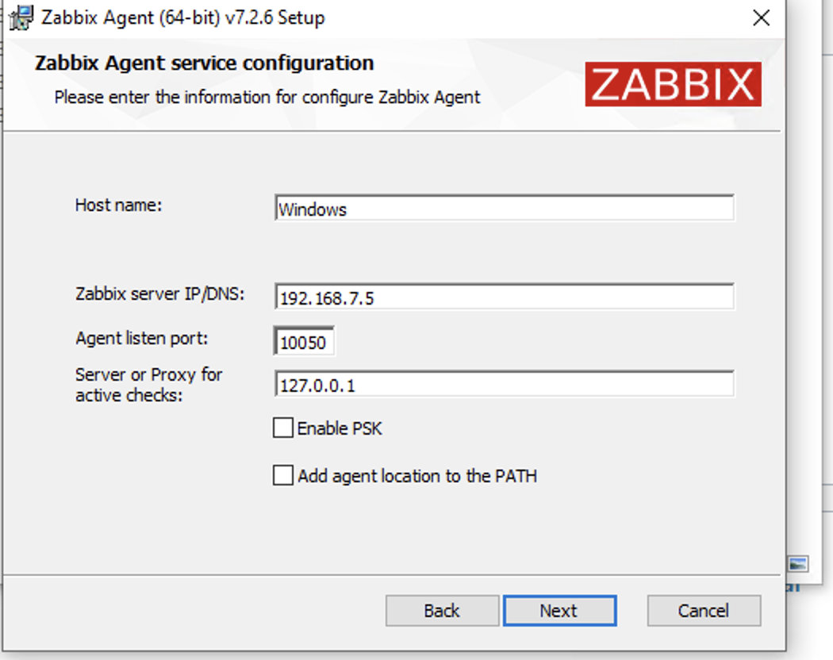Place cursor in the 'Windows' host name text
The width and height of the screenshot is (833, 660).
(313, 209)
